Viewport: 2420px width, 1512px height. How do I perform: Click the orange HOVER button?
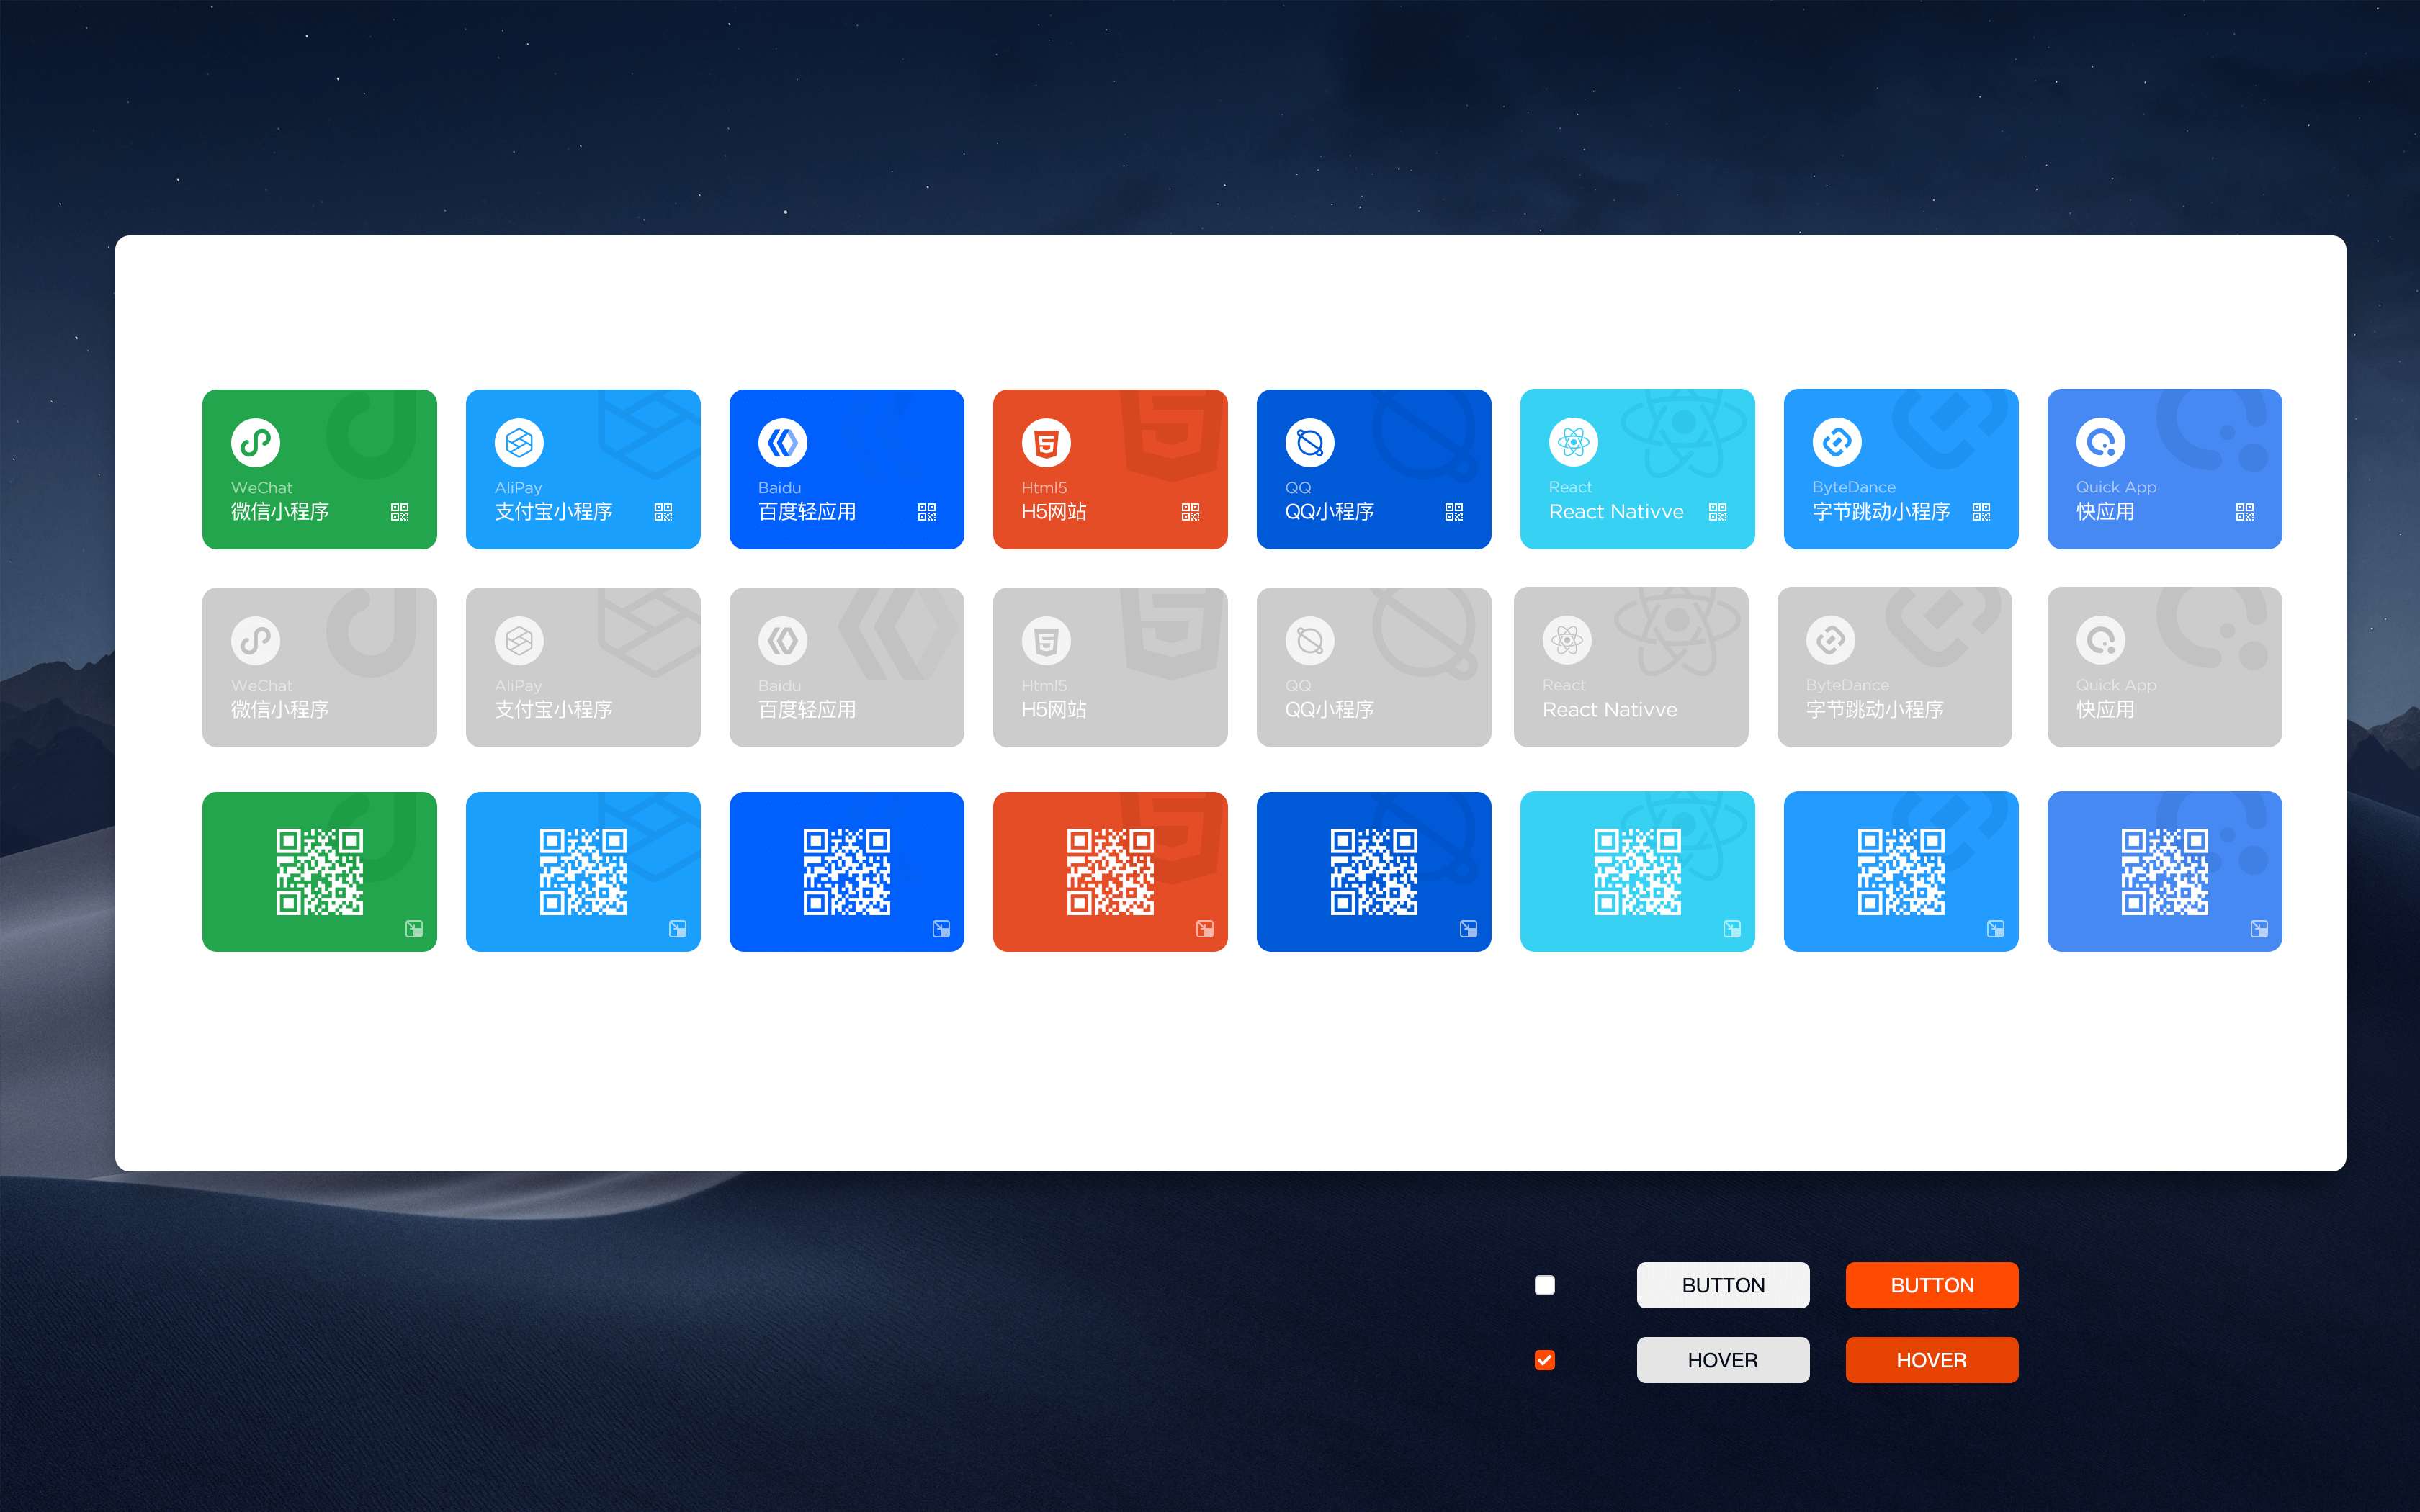[x=1932, y=1360]
